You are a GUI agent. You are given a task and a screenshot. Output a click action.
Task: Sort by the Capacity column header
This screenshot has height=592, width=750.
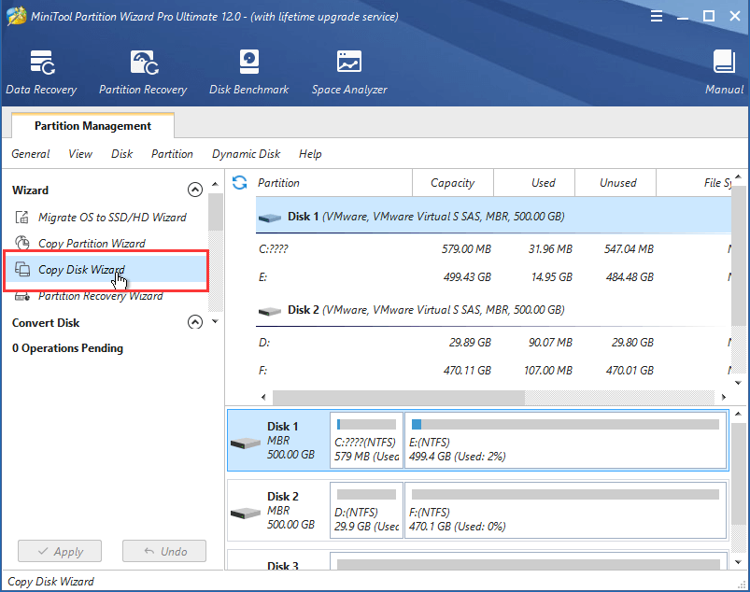(452, 183)
